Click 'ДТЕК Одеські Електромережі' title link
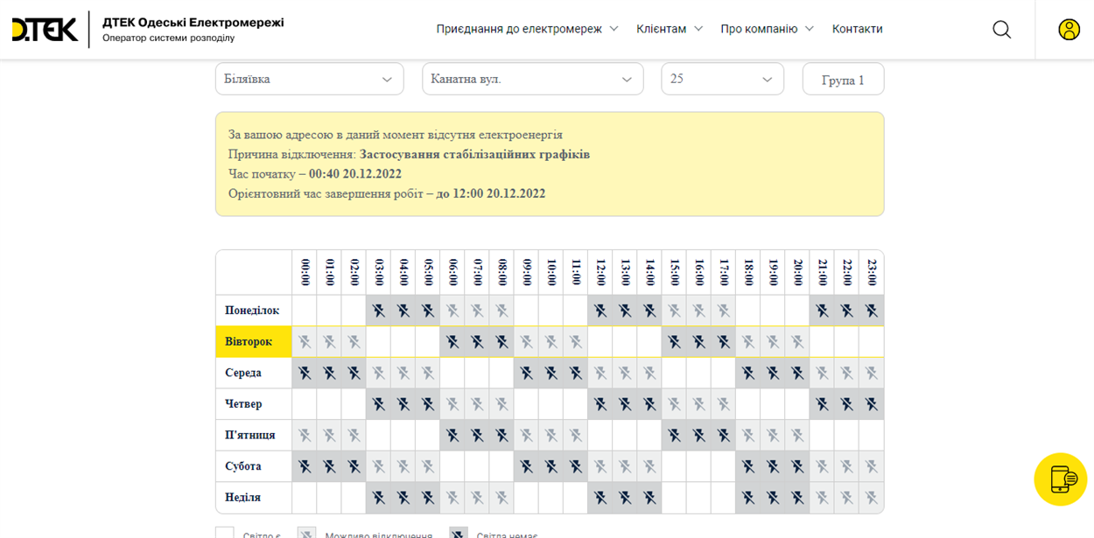The width and height of the screenshot is (1094, 538). point(193,23)
